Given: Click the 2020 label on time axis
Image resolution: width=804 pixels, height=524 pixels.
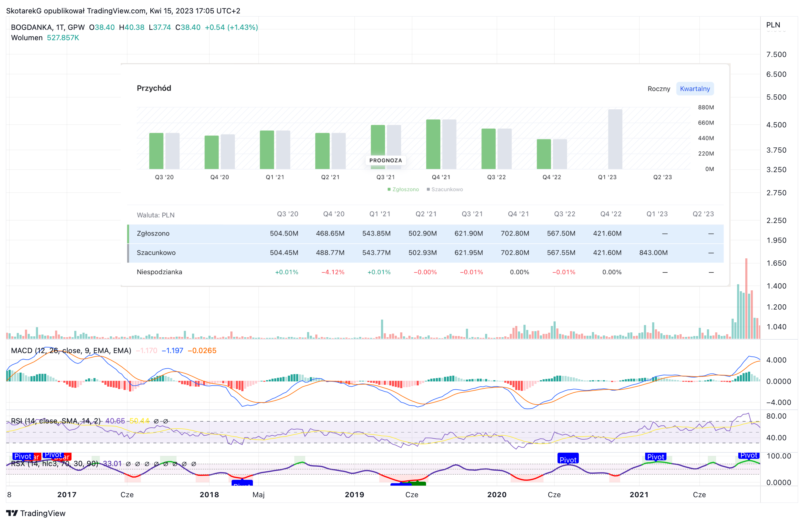Looking at the screenshot, I should point(497,494).
